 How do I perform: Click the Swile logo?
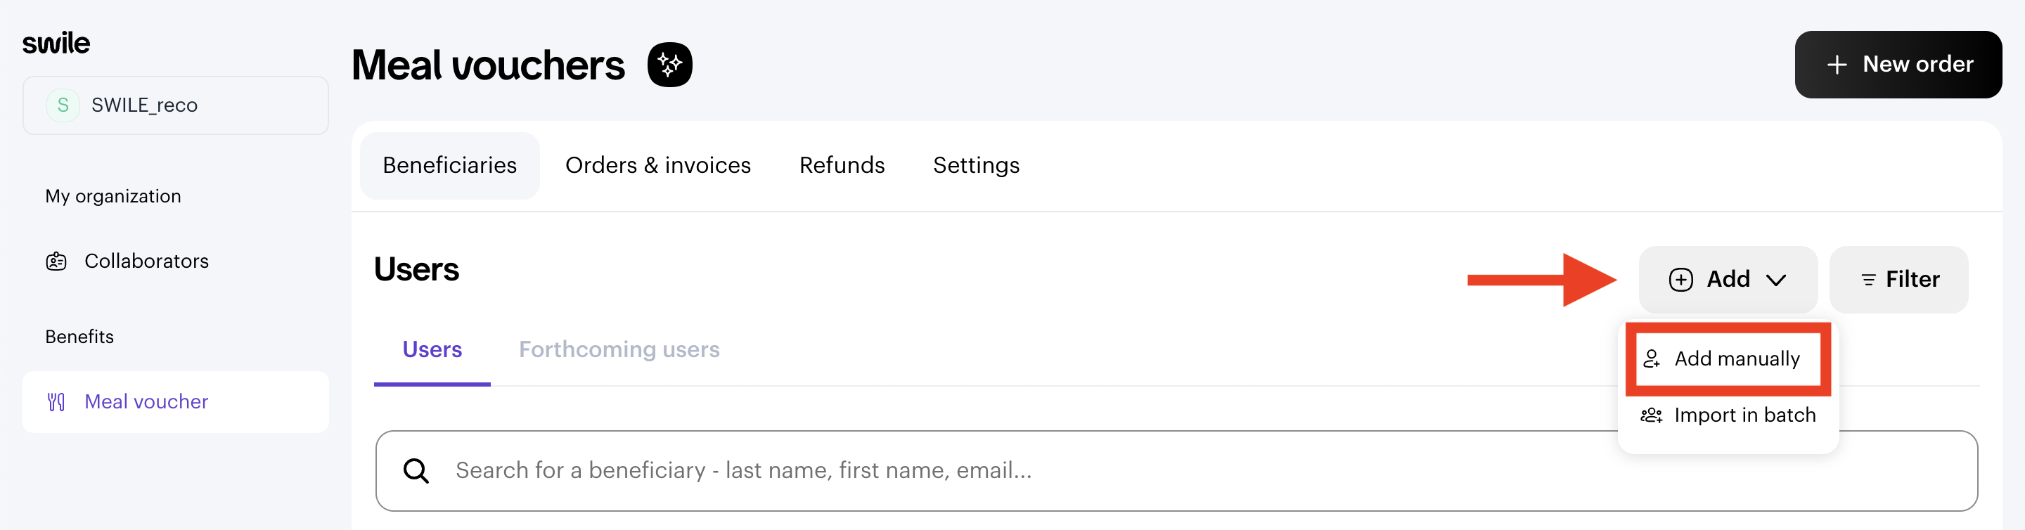(x=56, y=42)
